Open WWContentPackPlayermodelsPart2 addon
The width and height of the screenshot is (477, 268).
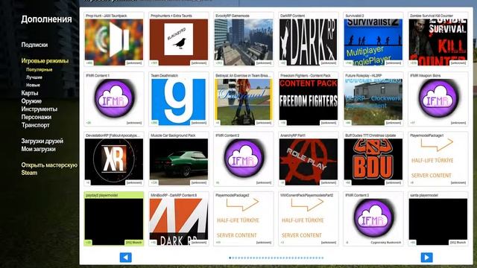[309, 219]
